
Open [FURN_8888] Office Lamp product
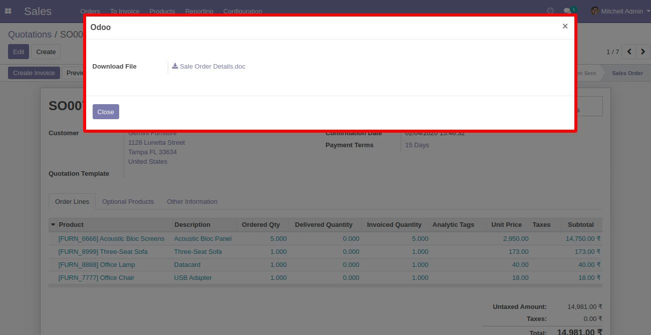click(x=97, y=265)
